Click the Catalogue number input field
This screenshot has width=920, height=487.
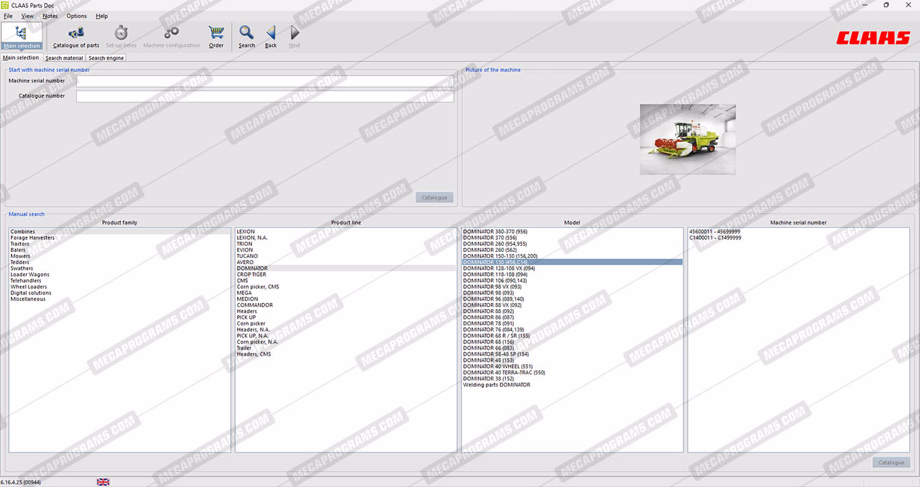tap(265, 96)
